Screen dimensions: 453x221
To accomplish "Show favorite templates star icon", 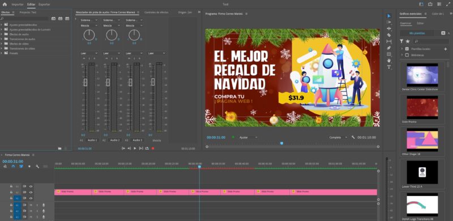I will pos(408,42).
